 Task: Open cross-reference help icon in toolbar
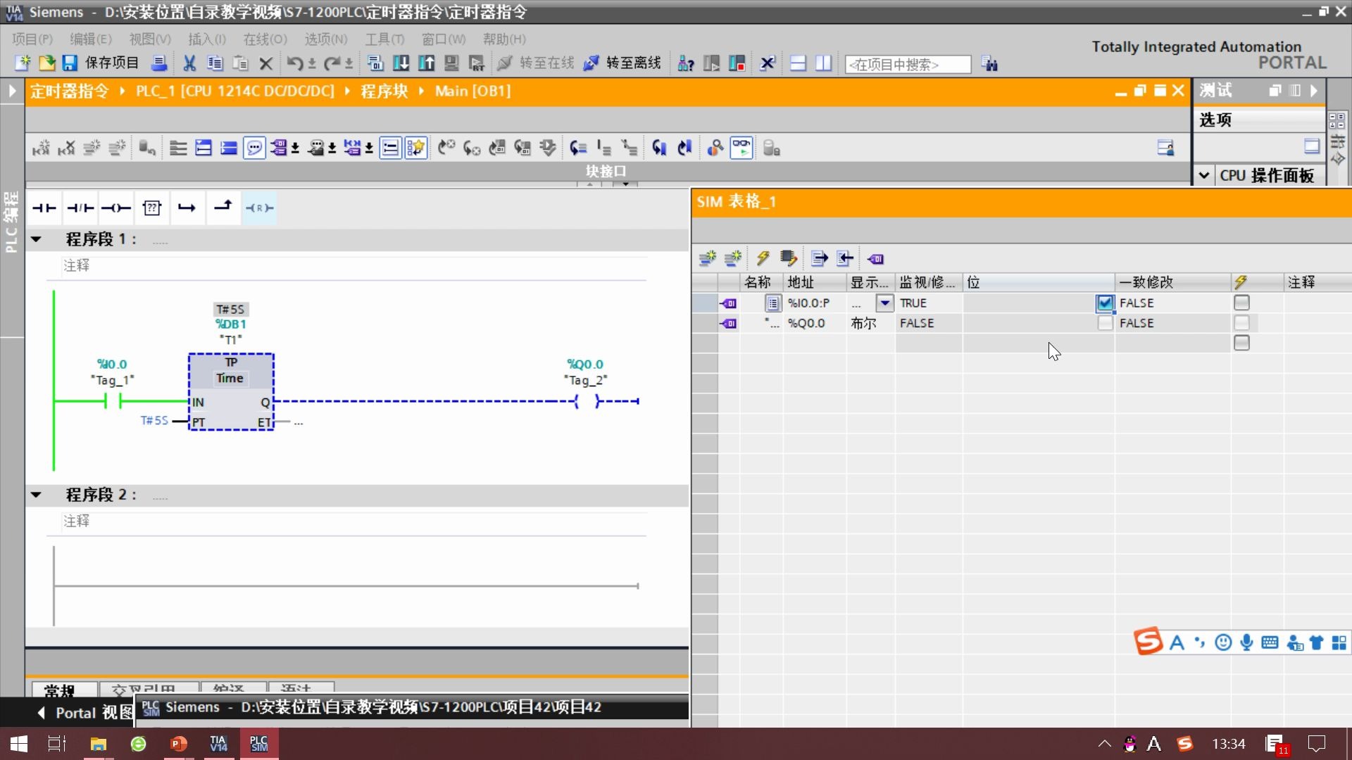coord(685,63)
